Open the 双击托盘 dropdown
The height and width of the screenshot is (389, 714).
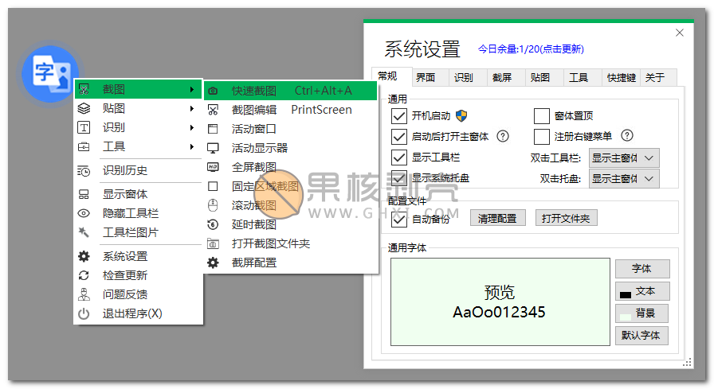tap(624, 178)
